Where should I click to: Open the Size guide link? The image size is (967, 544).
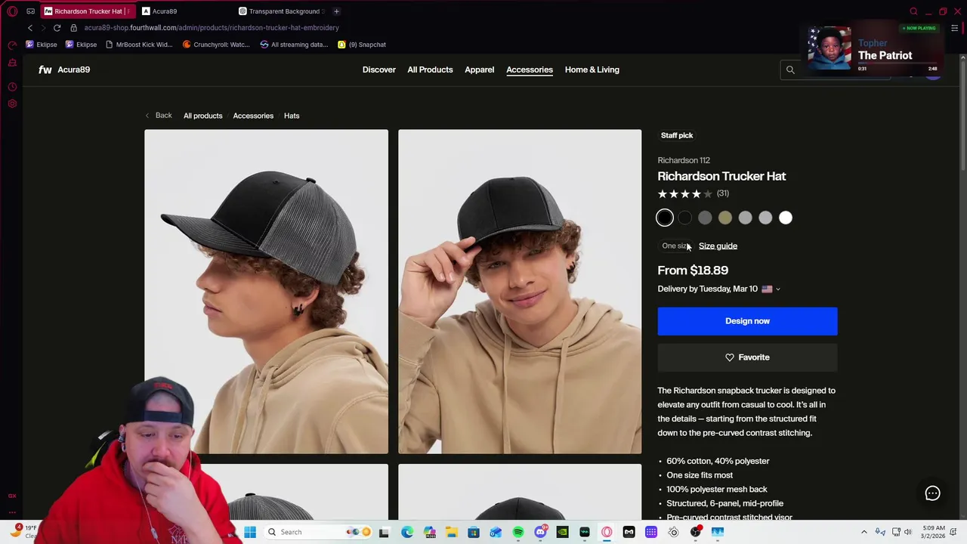point(718,246)
